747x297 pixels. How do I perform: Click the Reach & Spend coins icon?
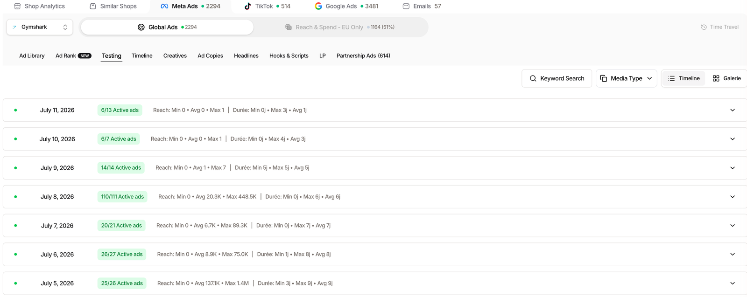point(289,27)
